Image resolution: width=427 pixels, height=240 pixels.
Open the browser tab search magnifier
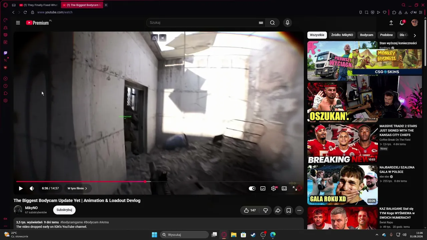(x=403, y=5)
